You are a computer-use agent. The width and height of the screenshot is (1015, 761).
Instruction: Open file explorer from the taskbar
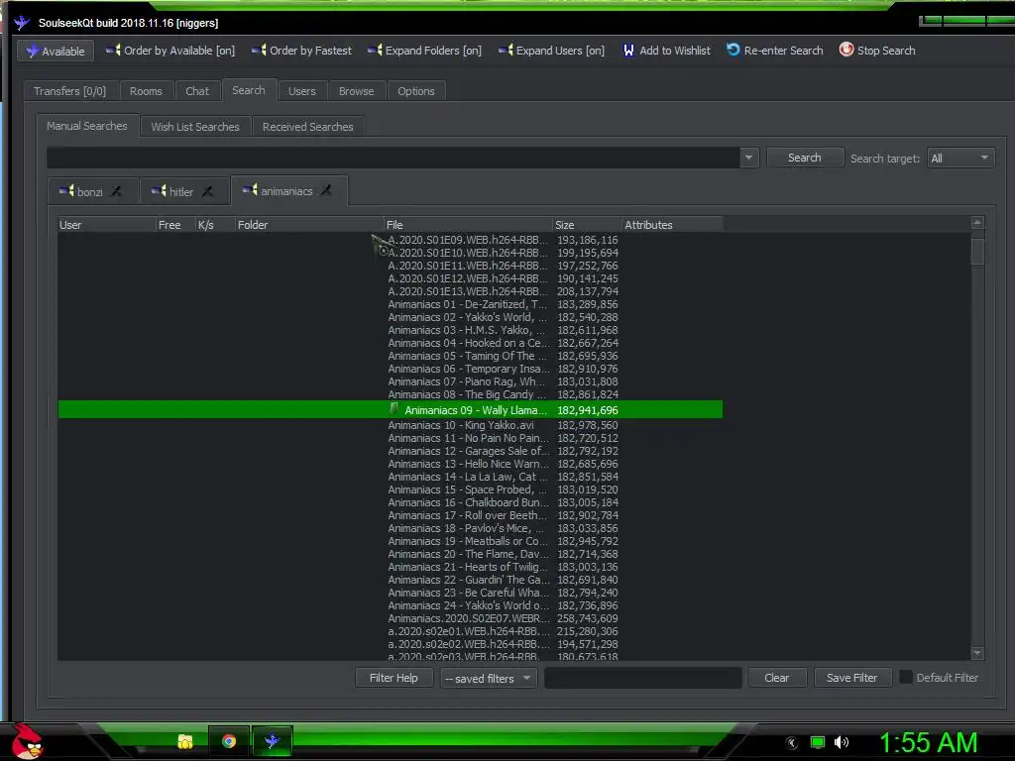coord(185,741)
